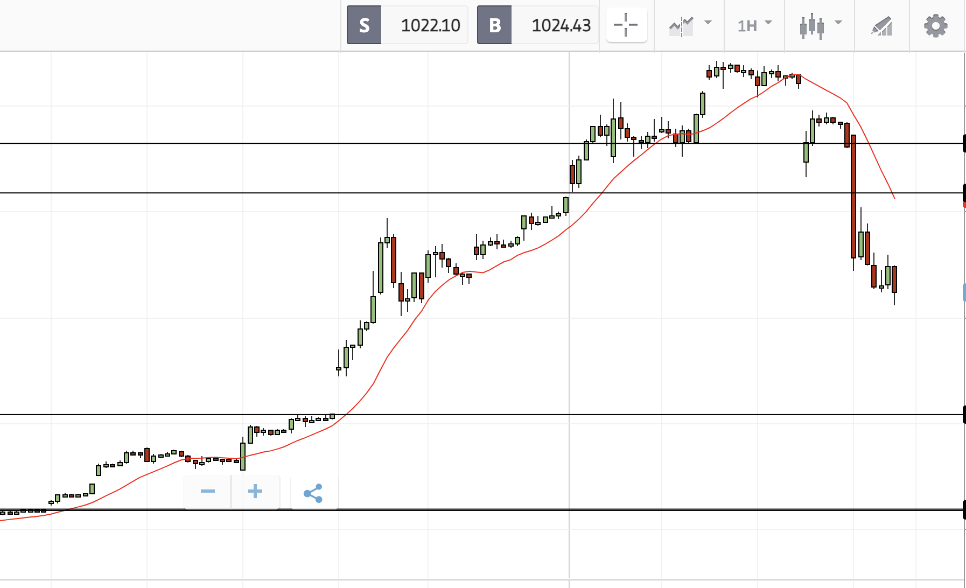
Task: Select the candlestick chart type icon
Action: [x=811, y=25]
